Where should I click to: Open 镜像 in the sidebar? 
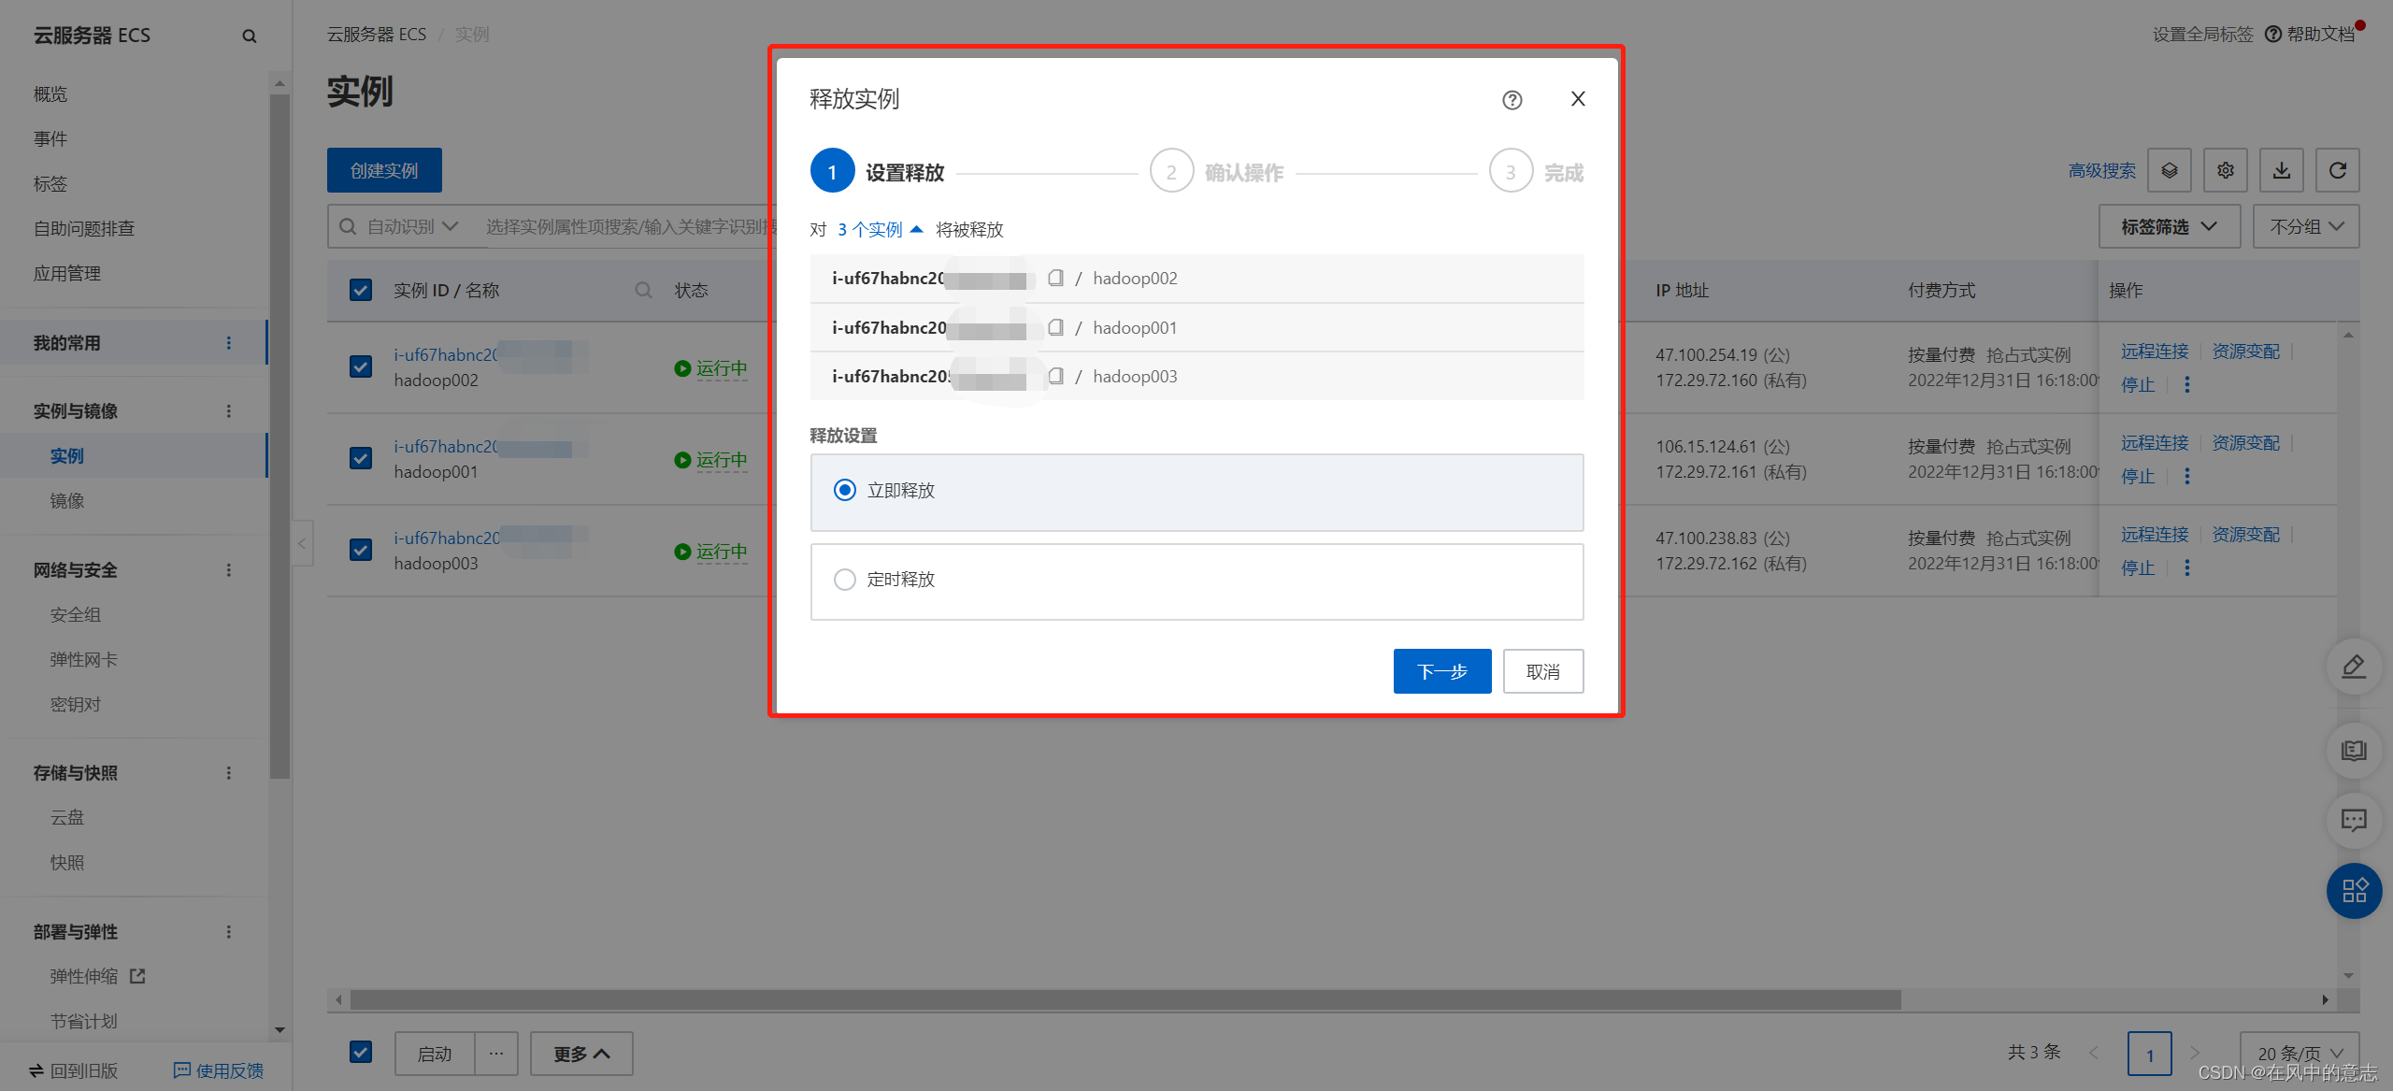(67, 501)
